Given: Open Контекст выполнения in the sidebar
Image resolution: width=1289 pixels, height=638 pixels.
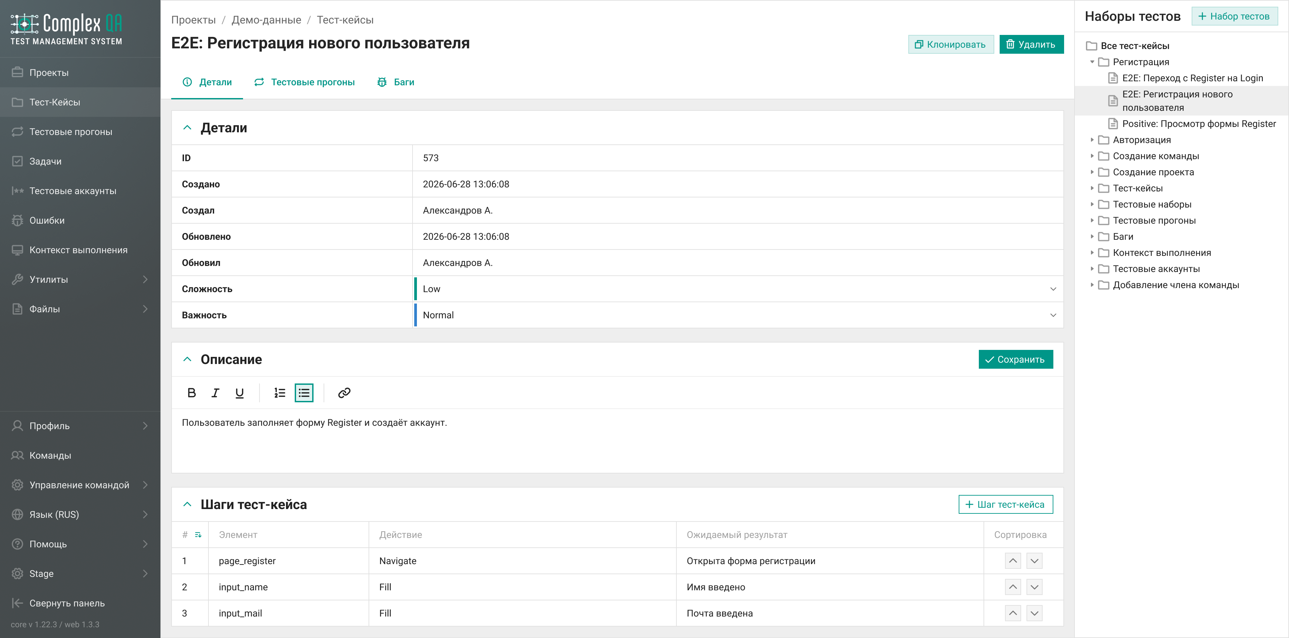Looking at the screenshot, I should click(x=80, y=250).
